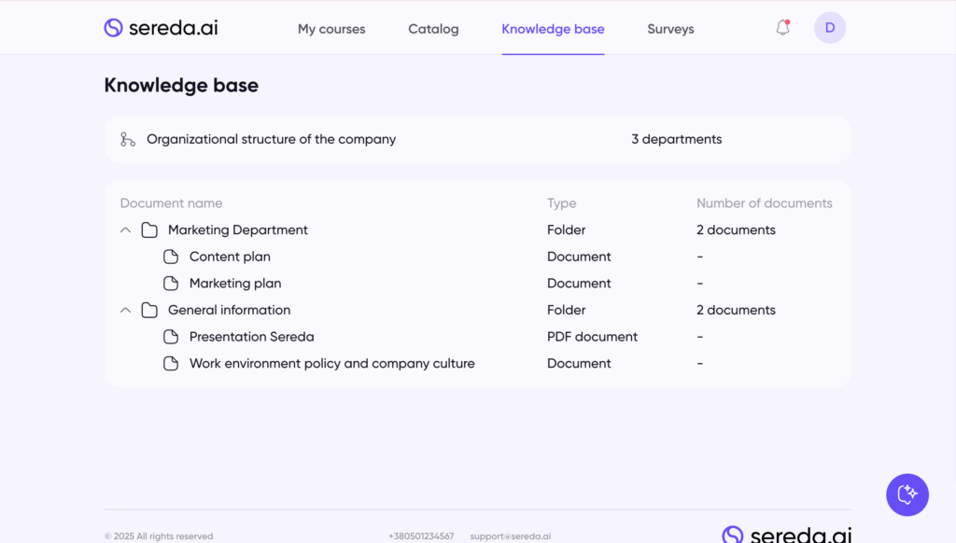This screenshot has width=956, height=543.
Task: Click the Marketing plan document icon
Action: 171,284
